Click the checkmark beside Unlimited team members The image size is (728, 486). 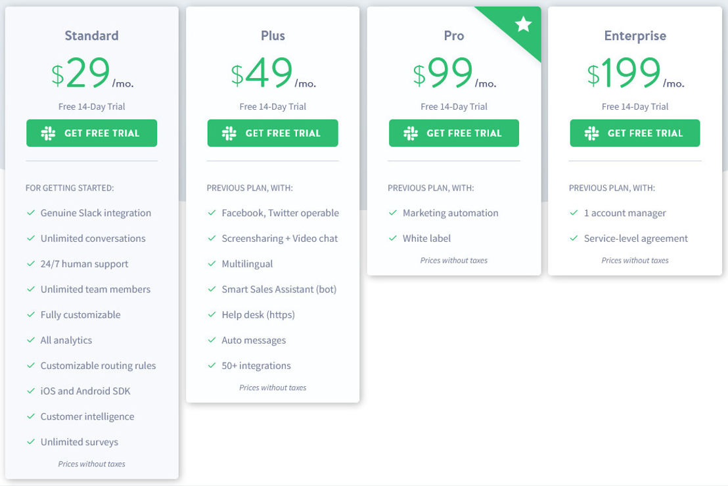point(31,289)
